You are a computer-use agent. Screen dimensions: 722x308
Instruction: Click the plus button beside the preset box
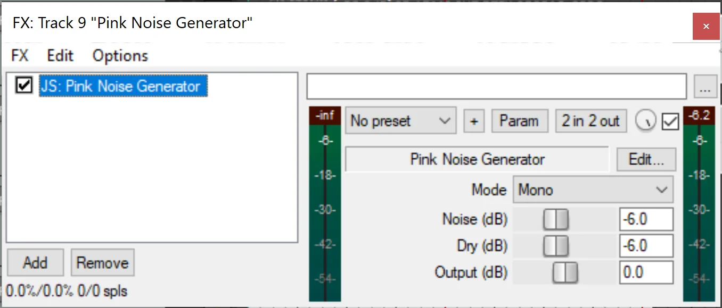tap(474, 122)
